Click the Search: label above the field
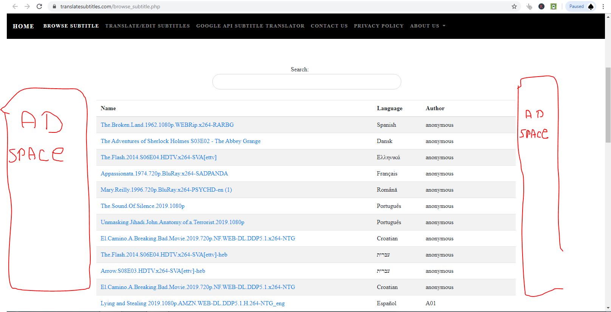 (x=300, y=69)
